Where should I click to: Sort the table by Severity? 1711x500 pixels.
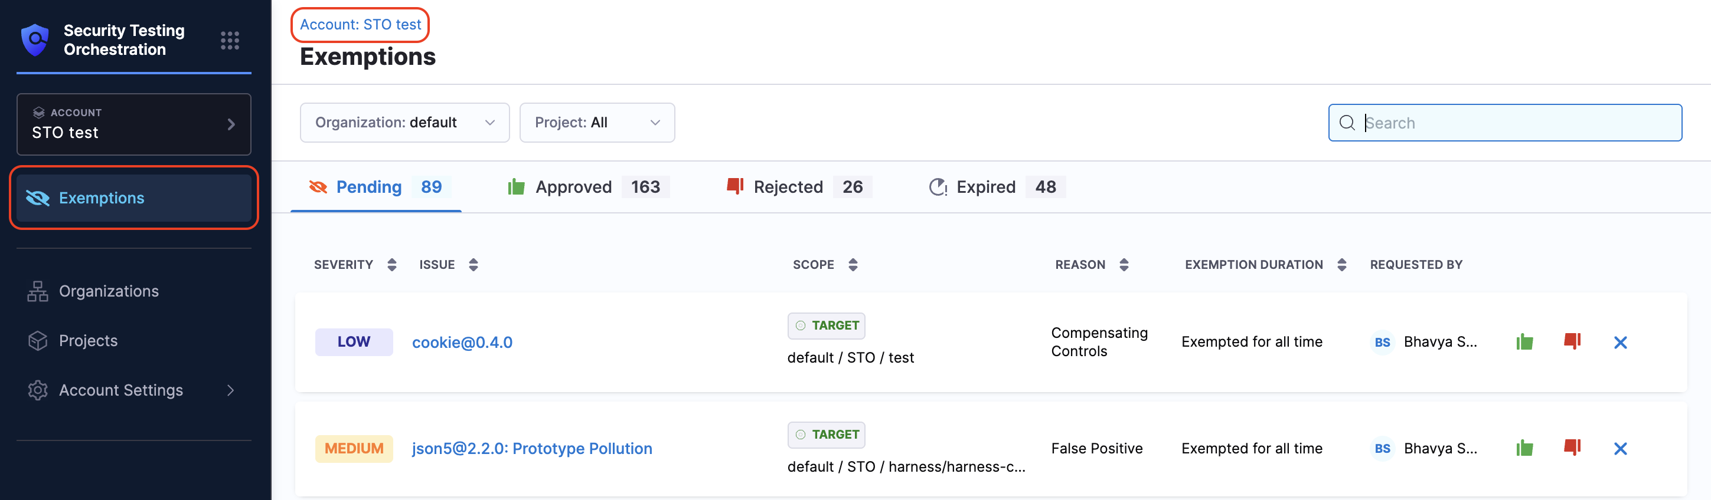(x=391, y=265)
